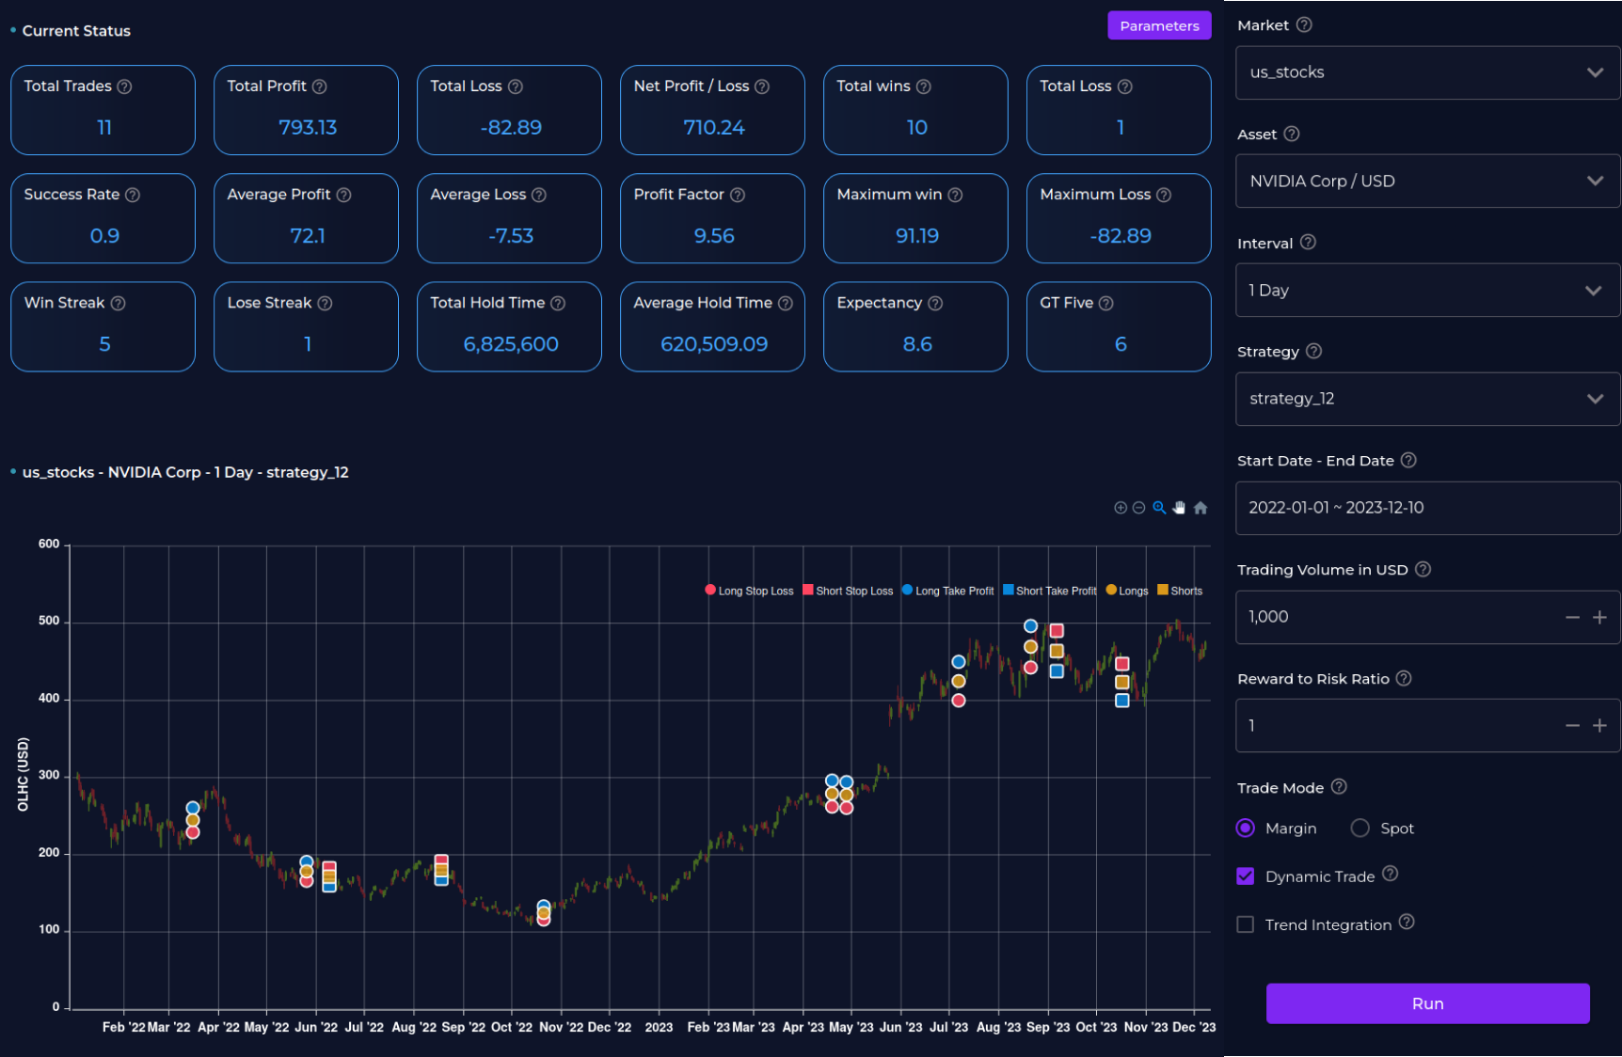Open the Asset dropdown showing NVIDIA Corp / USD

[x=1427, y=181]
